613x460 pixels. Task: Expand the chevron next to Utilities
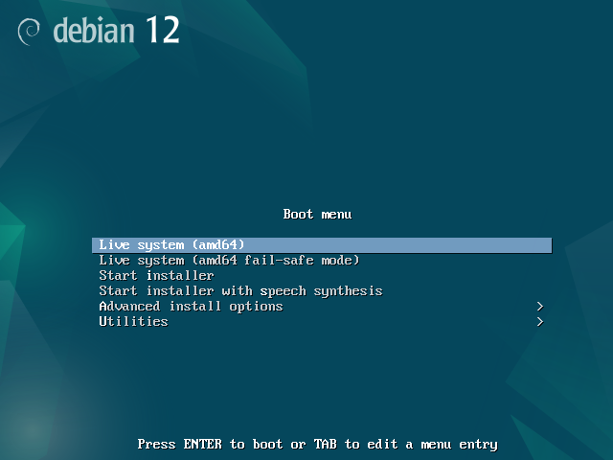click(540, 322)
